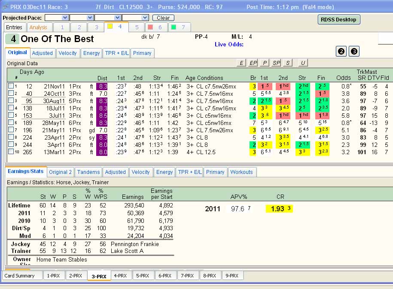Open horse tab 6 with red marker

click(156, 27)
